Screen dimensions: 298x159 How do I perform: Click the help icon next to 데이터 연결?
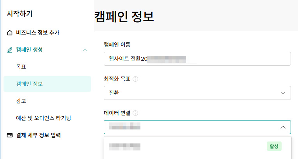click(135, 113)
